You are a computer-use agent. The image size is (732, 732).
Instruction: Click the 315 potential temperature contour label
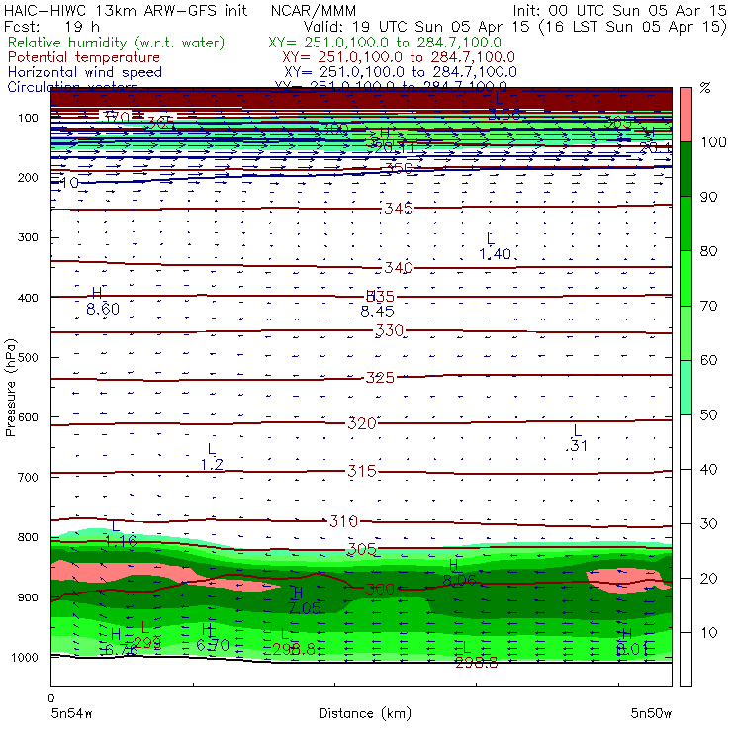[361, 471]
